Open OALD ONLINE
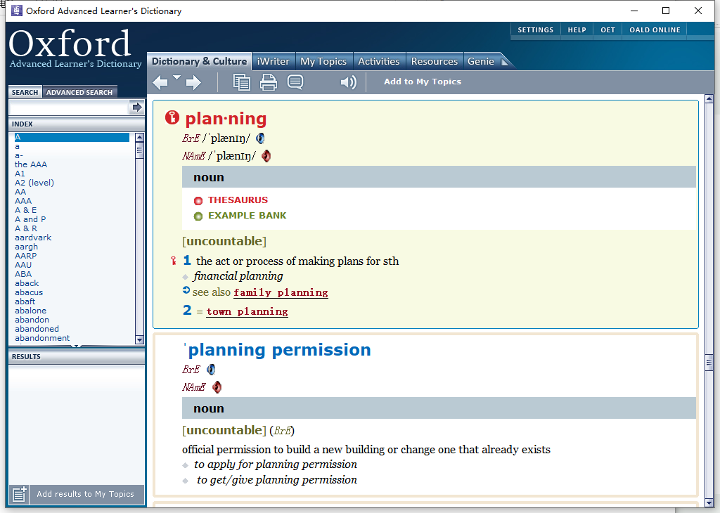Screen dimensions: 720x513 [x=655, y=30]
